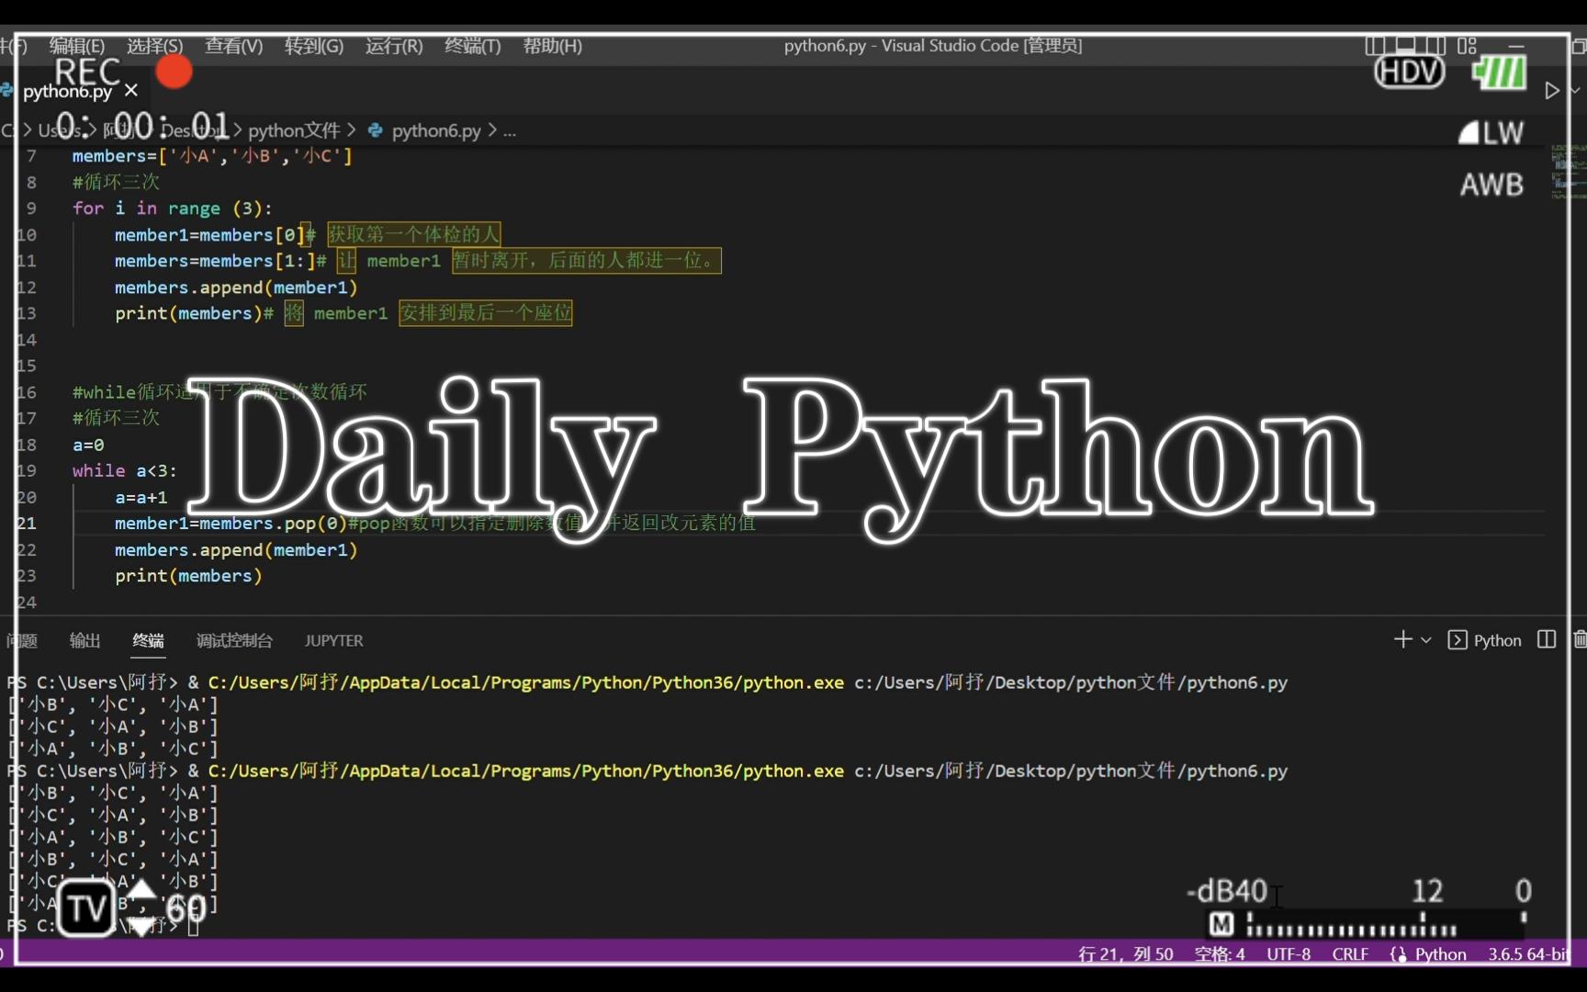Click code line 'while a<3:'
The image size is (1587, 992).
(125, 470)
